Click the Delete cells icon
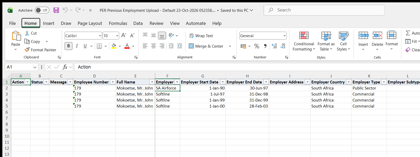420x157 pixels. [x=377, y=35]
